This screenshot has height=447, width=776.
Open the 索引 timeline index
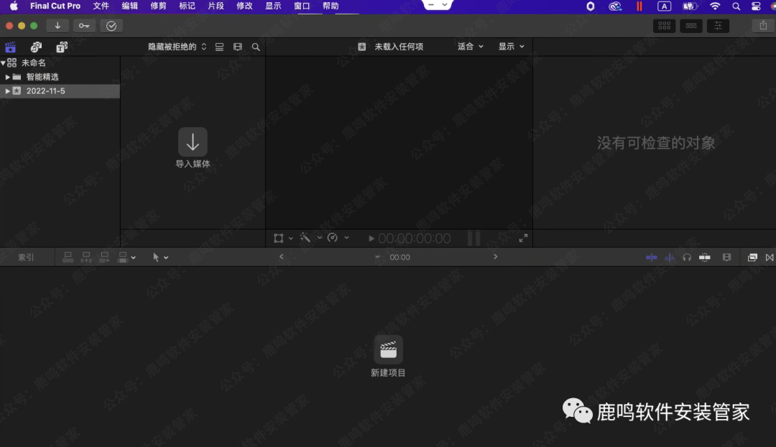point(26,258)
